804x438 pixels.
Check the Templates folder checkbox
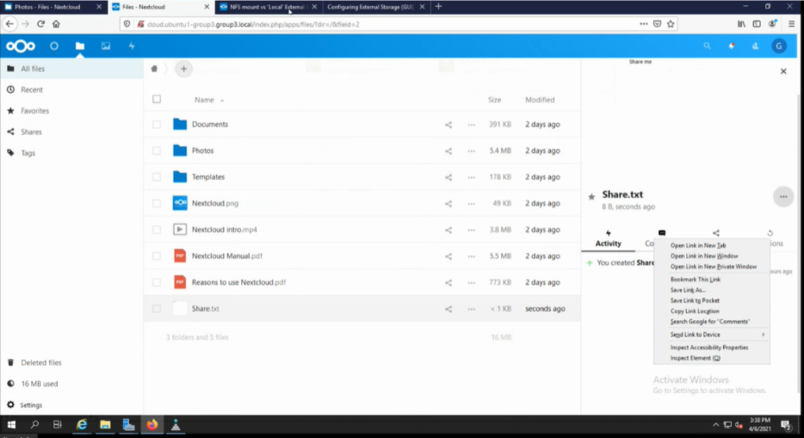157,176
